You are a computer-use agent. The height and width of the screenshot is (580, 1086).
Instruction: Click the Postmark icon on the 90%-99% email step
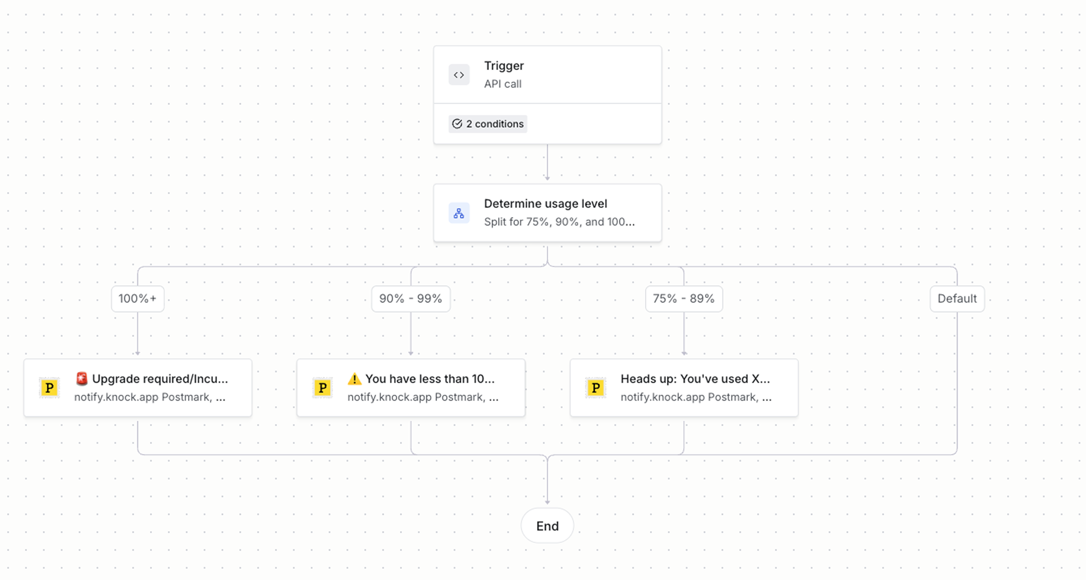click(322, 387)
